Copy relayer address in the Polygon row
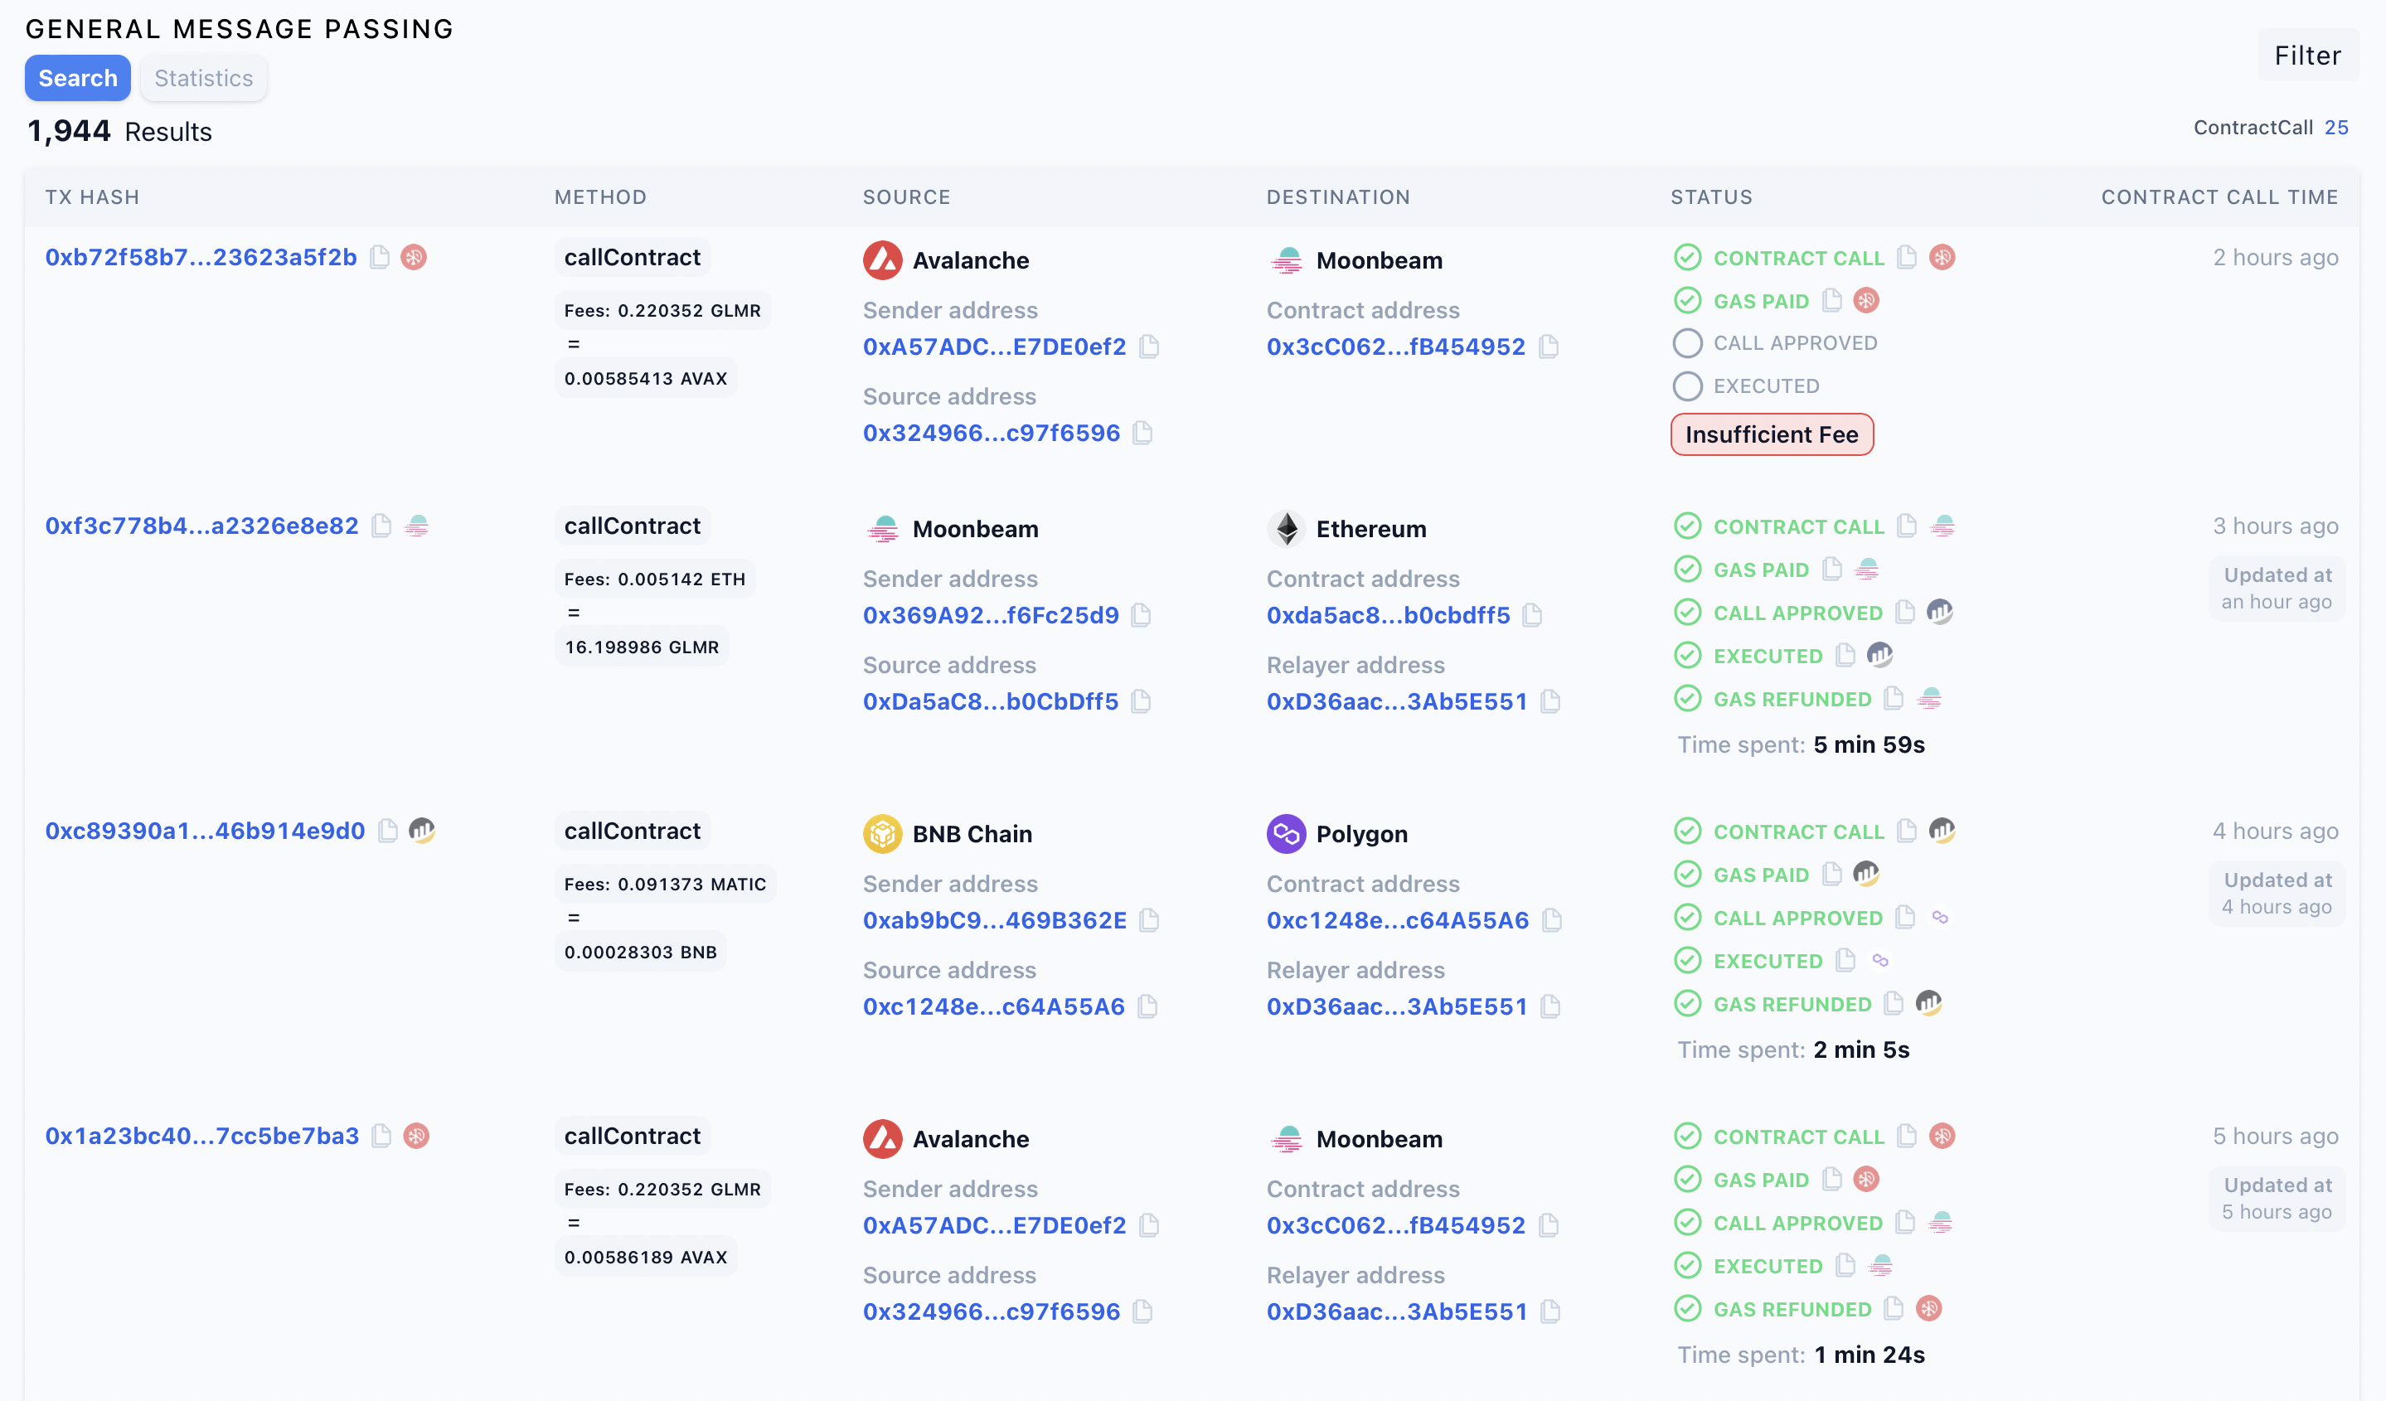This screenshot has height=1401, width=2386. (x=1550, y=1007)
